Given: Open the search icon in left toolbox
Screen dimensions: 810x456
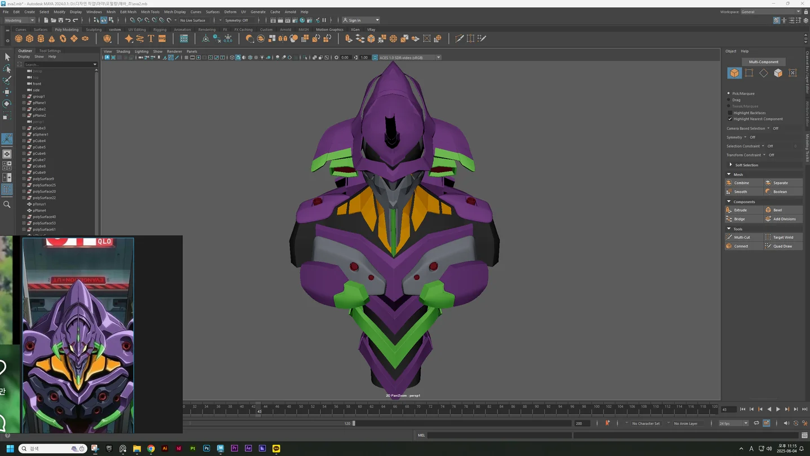Looking at the screenshot, I should 7,204.
